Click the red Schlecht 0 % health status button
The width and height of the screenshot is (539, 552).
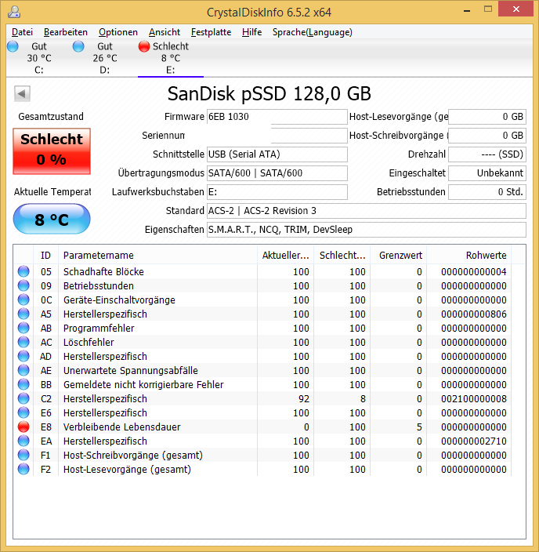[52, 151]
